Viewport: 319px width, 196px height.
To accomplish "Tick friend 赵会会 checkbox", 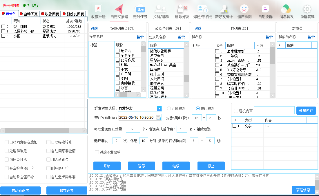I will click(x=117, y=51).
